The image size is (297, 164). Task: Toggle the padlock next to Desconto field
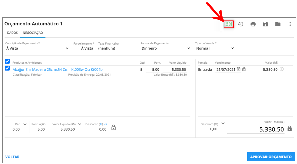click(113, 127)
